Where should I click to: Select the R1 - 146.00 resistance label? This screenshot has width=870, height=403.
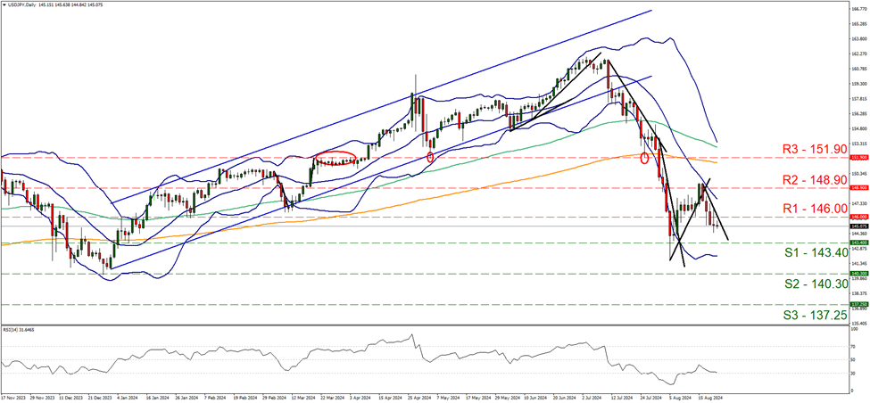pyautogui.click(x=813, y=209)
